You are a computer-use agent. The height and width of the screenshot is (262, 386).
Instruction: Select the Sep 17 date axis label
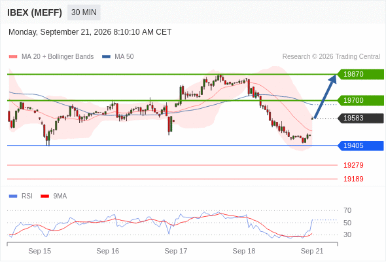tap(176, 251)
